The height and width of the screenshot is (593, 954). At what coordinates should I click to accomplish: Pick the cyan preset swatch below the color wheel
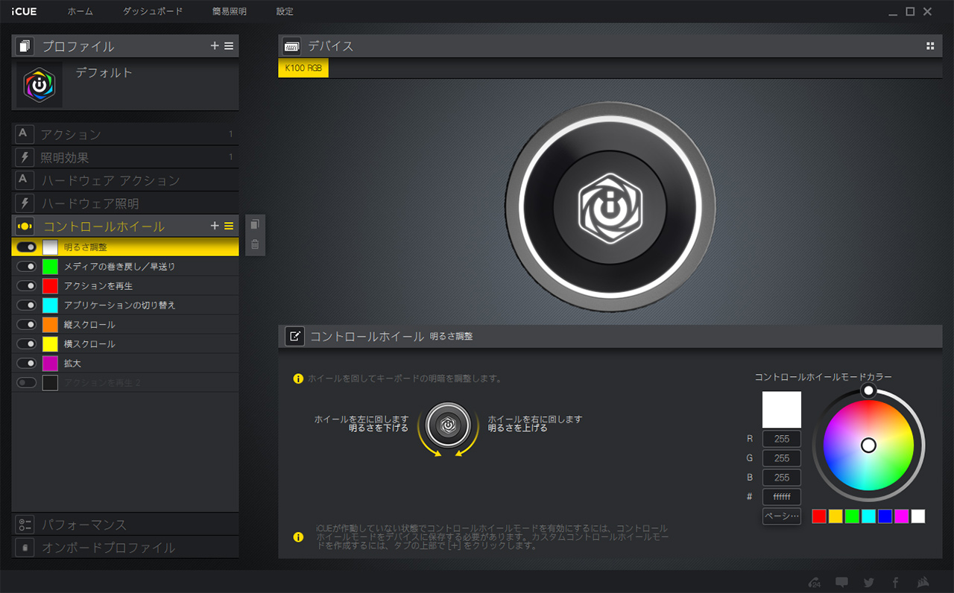[868, 516]
